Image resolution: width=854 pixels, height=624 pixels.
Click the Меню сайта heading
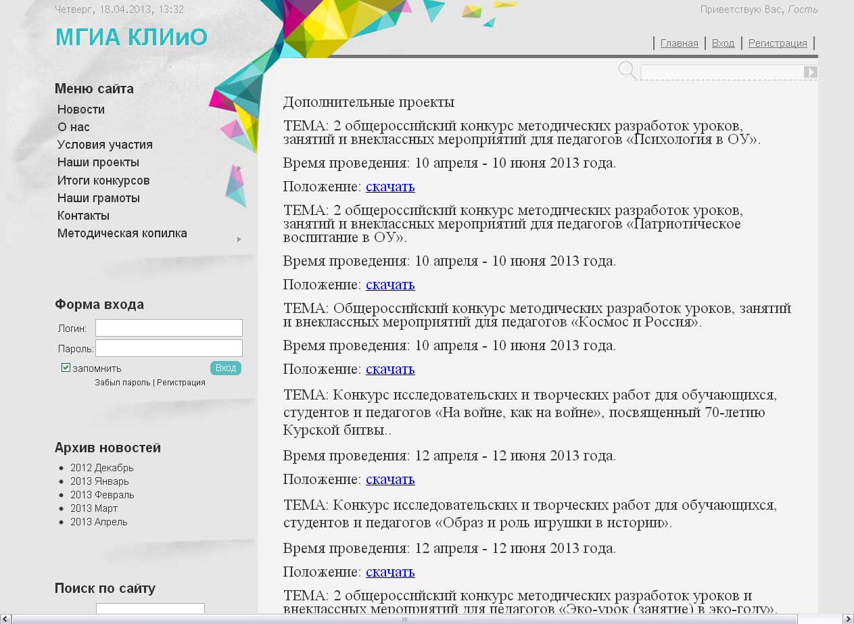click(94, 89)
